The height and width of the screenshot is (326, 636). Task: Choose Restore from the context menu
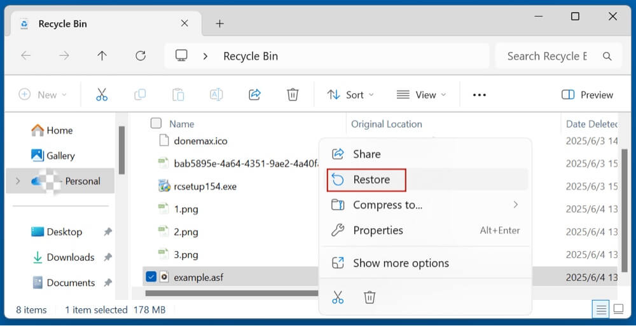tap(371, 180)
